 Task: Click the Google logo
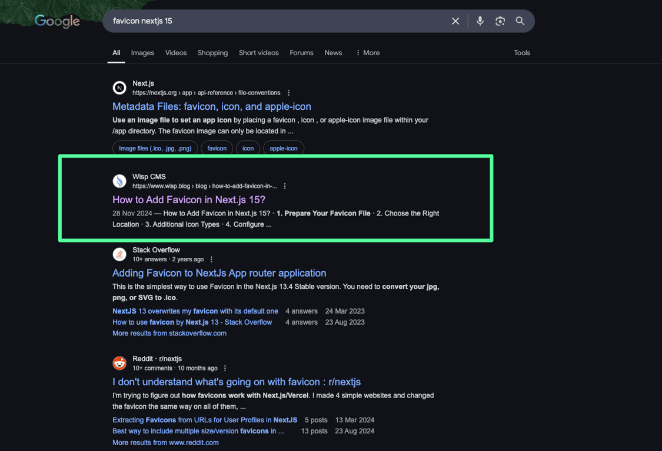57,21
